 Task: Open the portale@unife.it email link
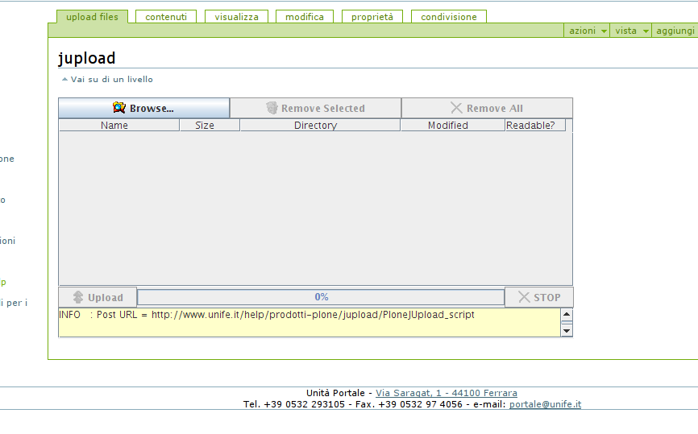click(x=545, y=404)
